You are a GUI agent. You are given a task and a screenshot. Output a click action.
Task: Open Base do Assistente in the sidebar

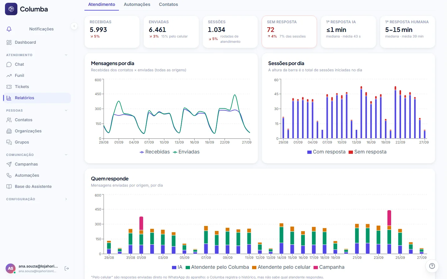click(37, 187)
